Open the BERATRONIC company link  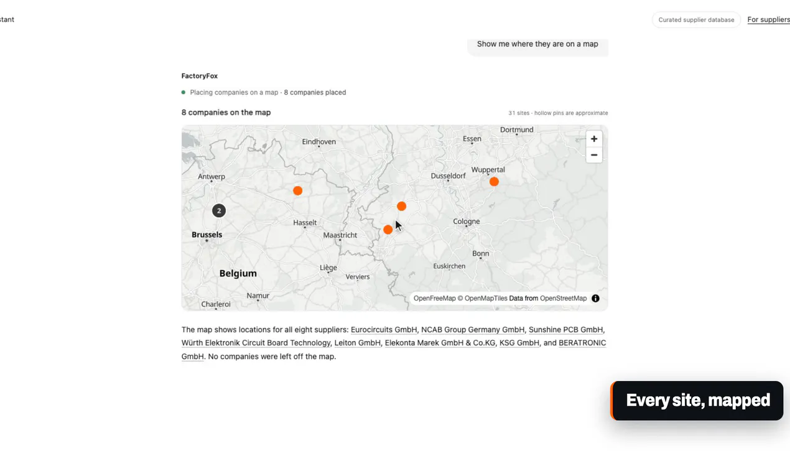582,343
